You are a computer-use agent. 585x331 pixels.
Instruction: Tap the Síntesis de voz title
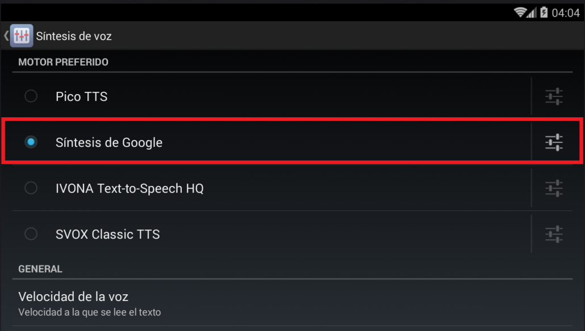(74, 36)
